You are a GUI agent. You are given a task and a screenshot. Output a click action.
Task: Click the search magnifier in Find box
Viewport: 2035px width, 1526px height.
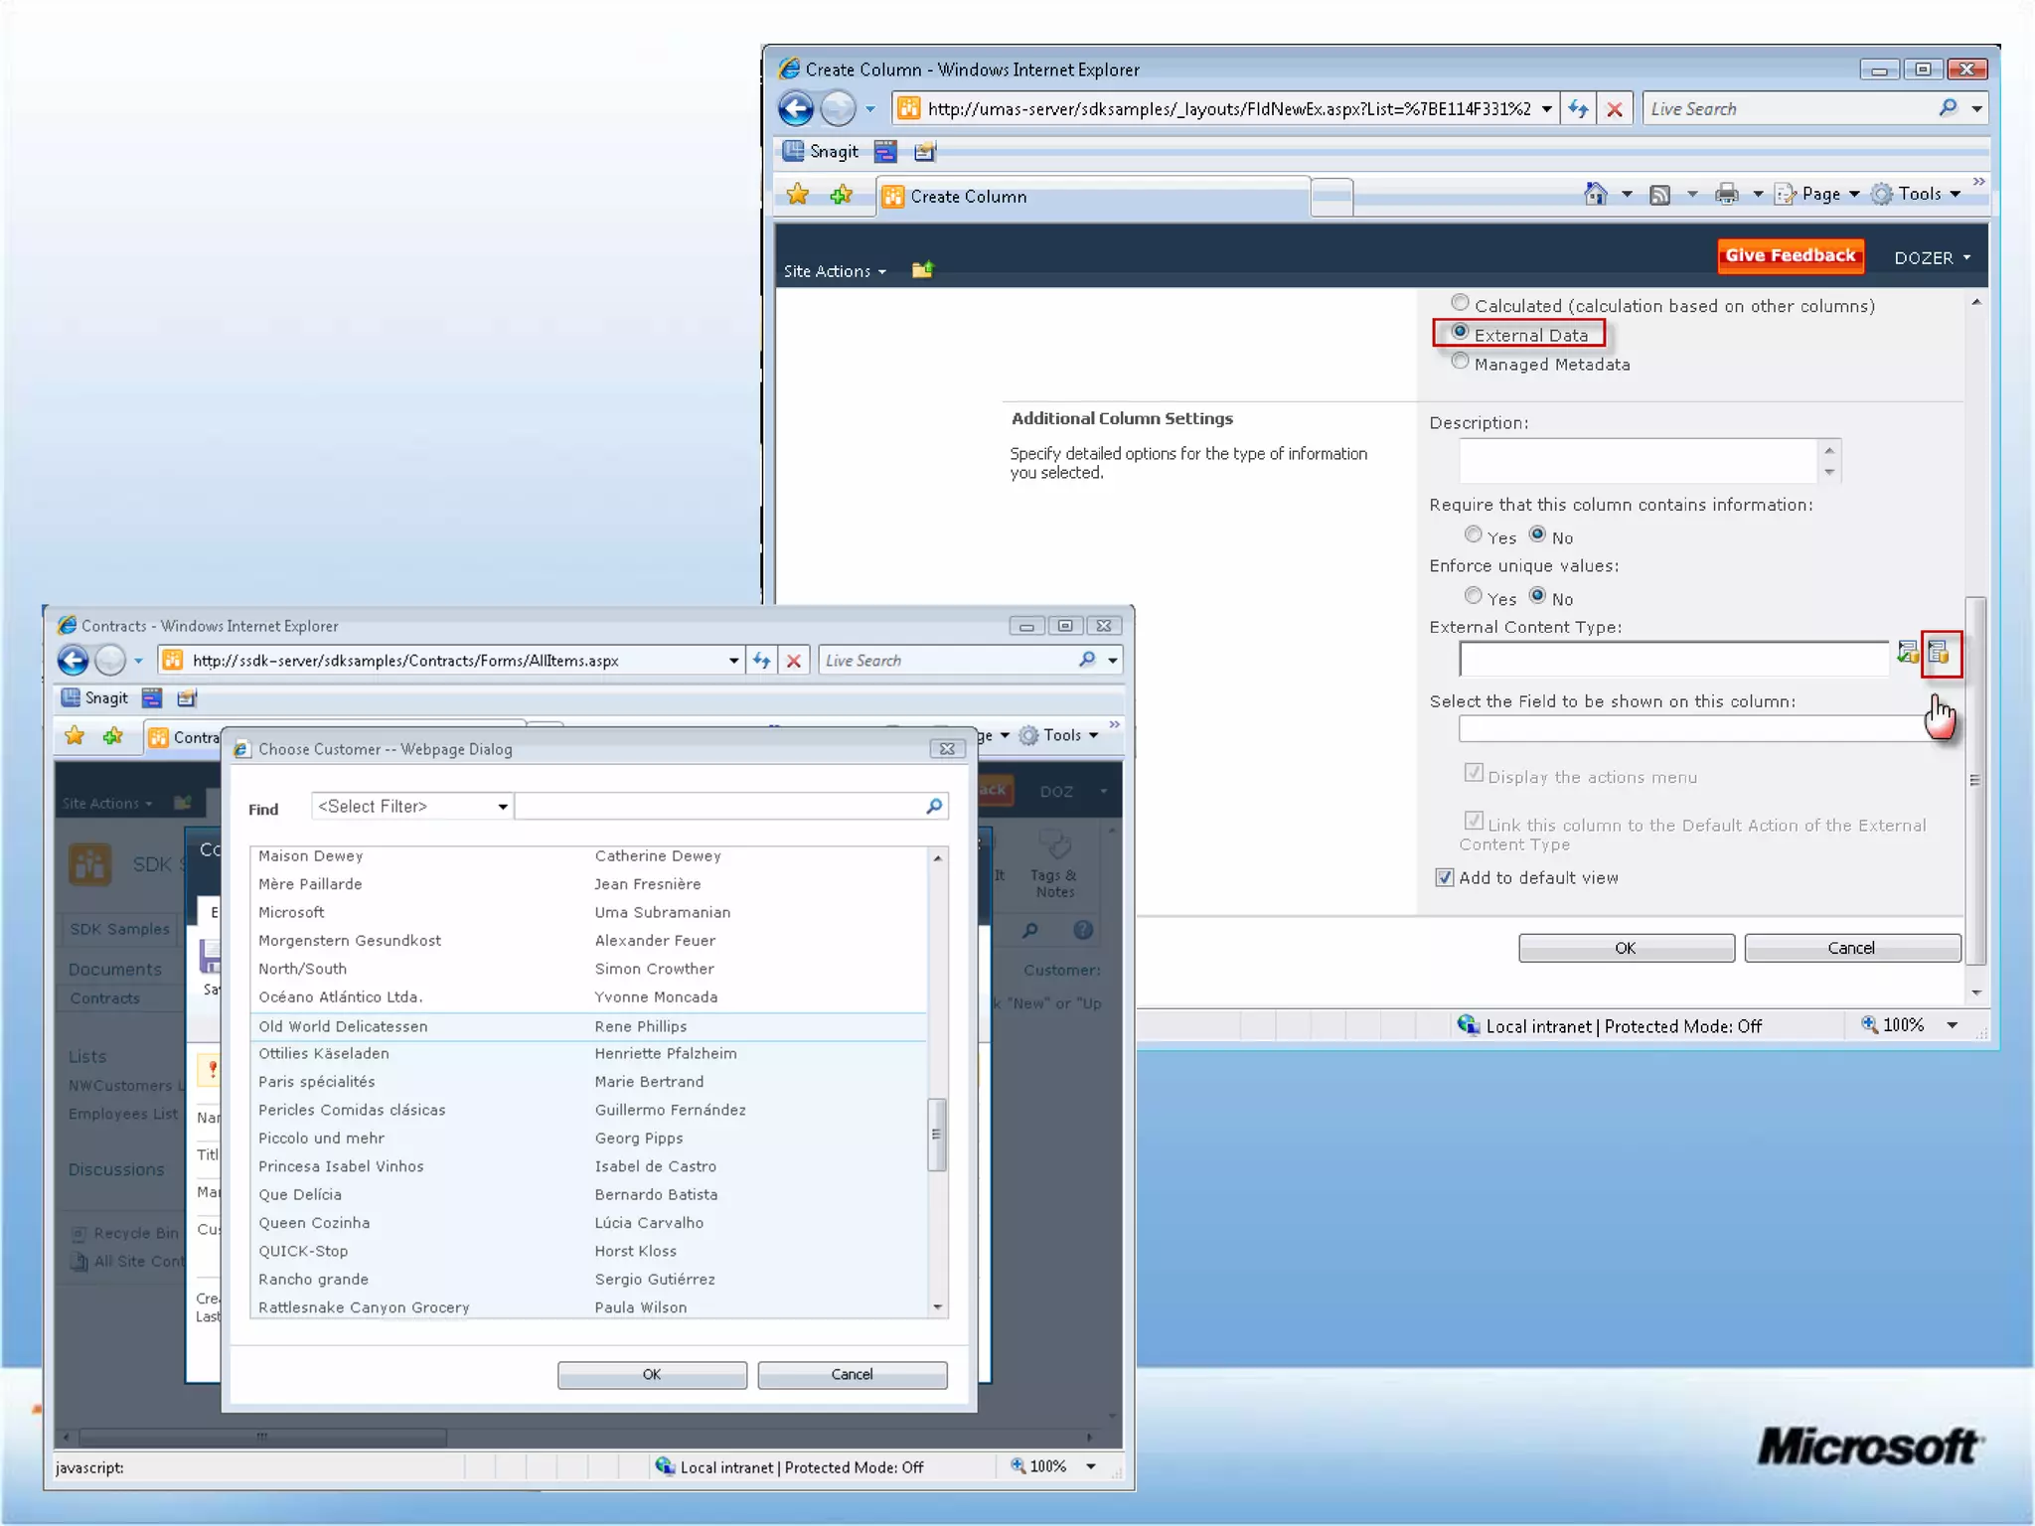tap(933, 807)
